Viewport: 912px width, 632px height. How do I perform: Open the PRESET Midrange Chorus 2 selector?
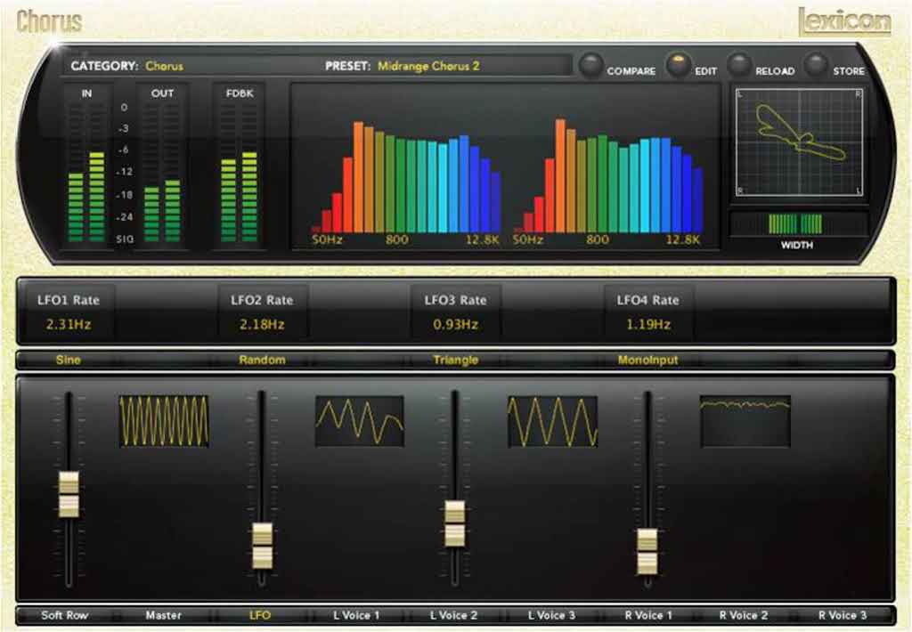pos(427,66)
